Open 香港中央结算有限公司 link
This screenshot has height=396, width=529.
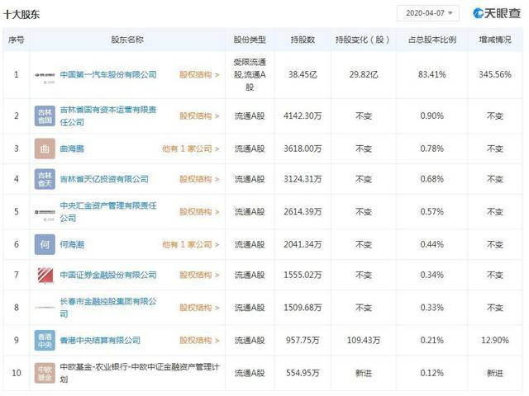[x=100, y=340]
